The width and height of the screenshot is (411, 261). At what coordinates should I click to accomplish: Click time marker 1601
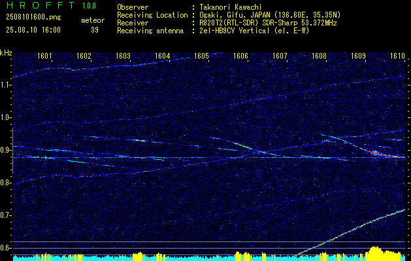pyautogui.click(x=44, y=55)
